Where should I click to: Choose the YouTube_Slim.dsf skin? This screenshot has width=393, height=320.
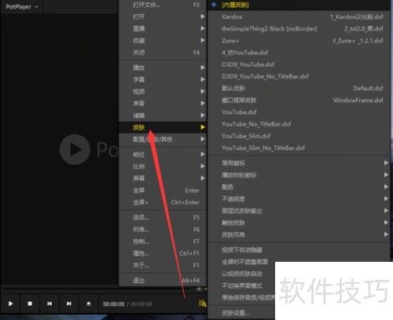click(x=299, y=136)
